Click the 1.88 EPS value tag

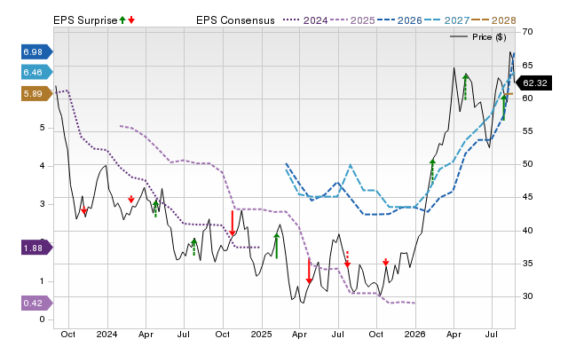click(x=37, y=248)
